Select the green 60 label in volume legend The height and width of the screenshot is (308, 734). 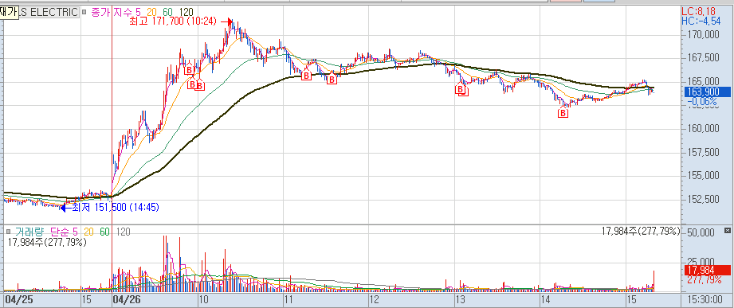(x=105, y=232)
